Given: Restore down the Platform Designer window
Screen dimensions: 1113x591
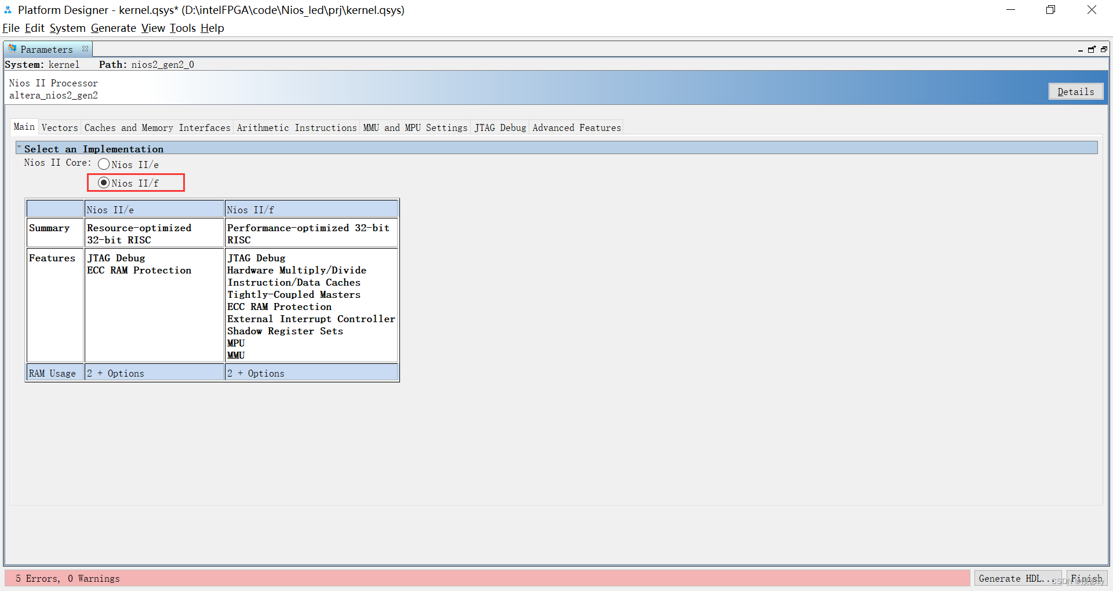Looking at the screenshot, I should pyautogui.click(x=1051, y=10).
